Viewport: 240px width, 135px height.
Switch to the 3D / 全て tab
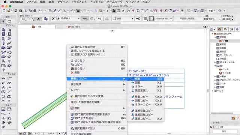(74, 27)
